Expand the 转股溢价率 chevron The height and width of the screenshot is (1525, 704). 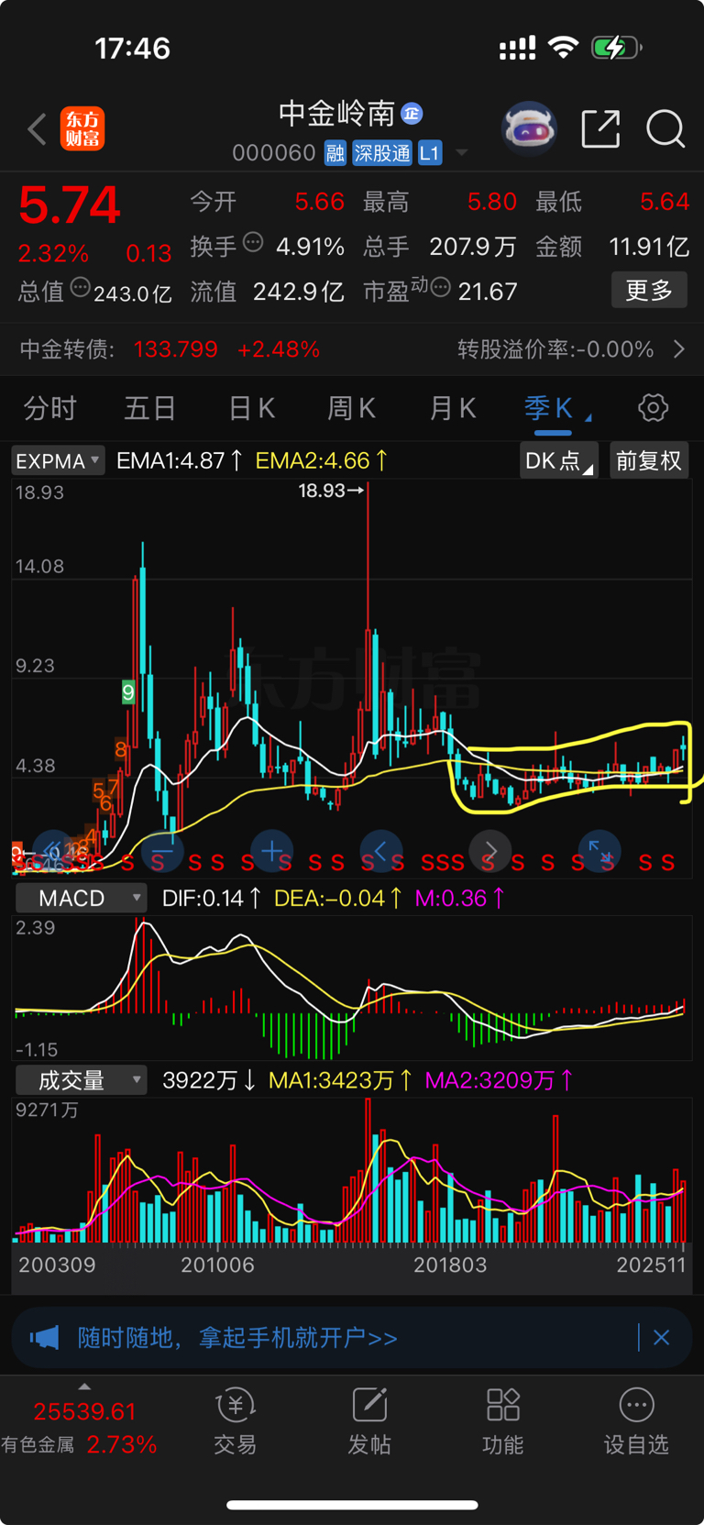679,349
